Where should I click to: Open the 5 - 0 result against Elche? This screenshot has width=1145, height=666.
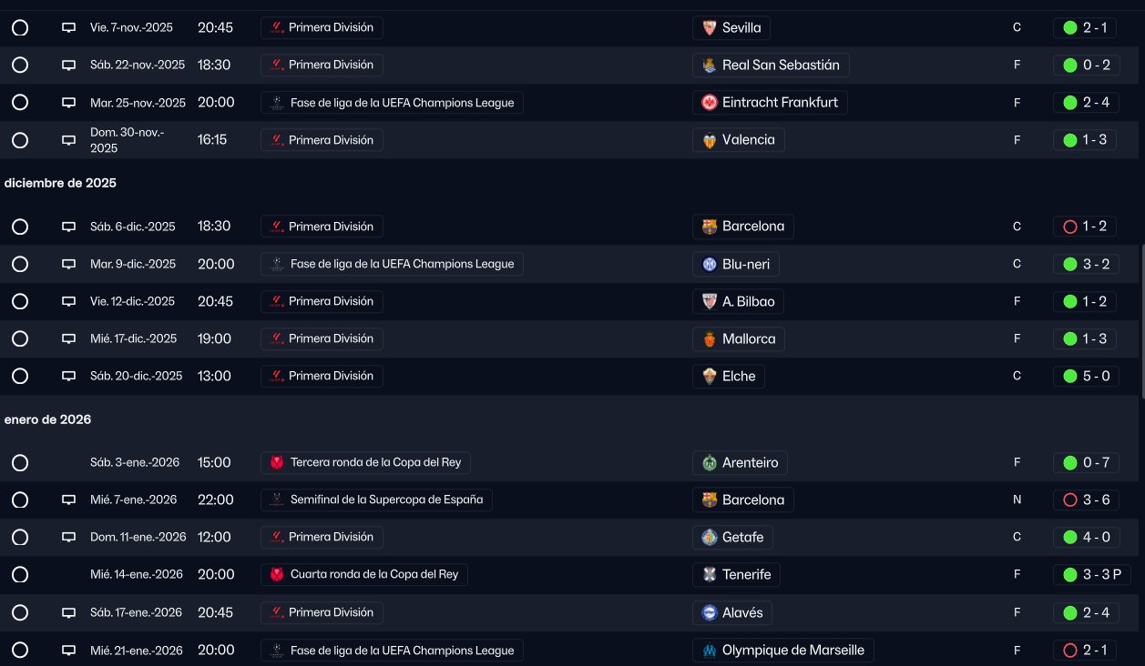coord(1086,377)
